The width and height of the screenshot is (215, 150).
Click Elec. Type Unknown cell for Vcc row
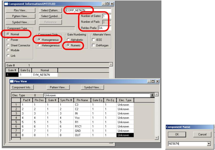(x=125, y=118)
